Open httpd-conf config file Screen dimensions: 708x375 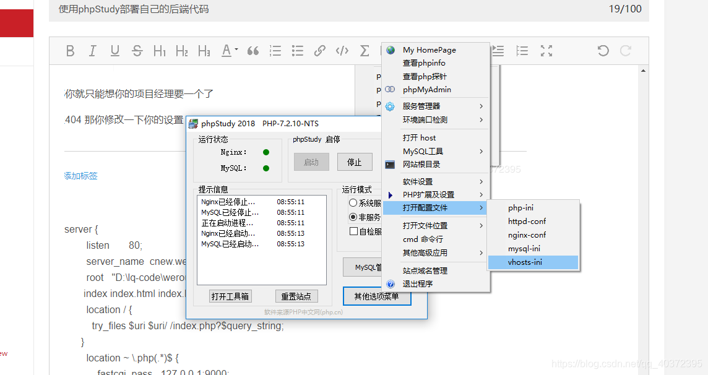(x=533, y=221)
